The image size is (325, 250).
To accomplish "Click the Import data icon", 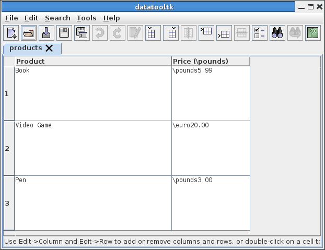I will [x=47, y=33].
